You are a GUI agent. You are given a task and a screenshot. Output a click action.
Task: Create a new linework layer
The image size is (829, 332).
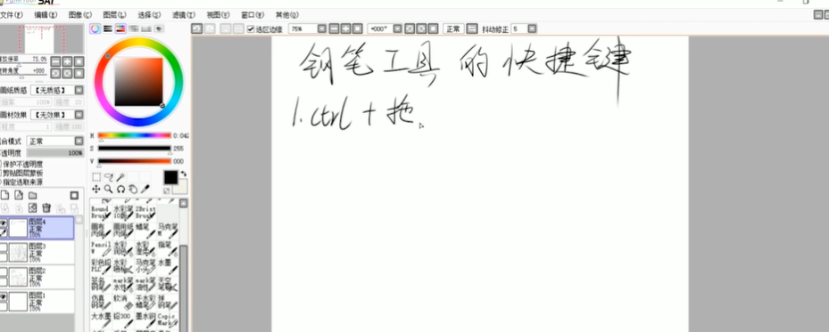19,196
